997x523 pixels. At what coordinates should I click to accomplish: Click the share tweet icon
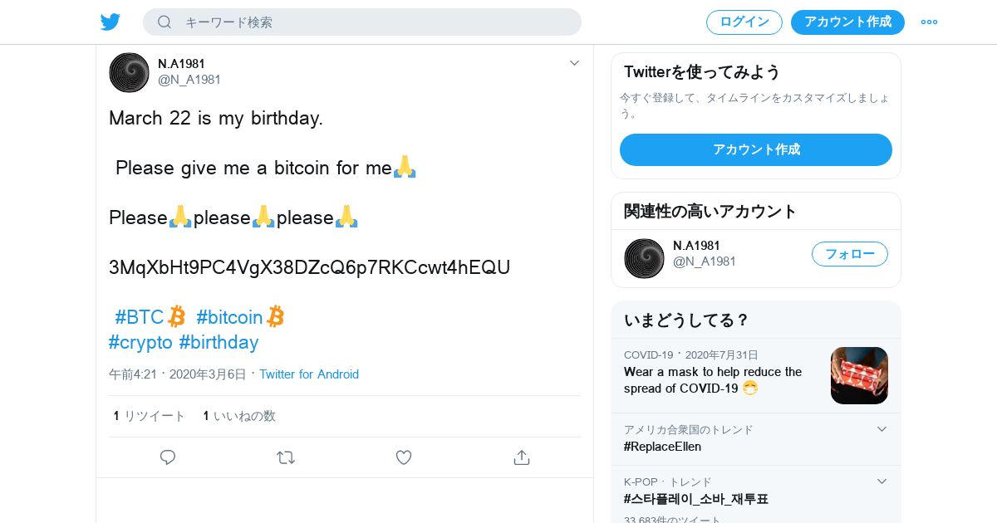pyautogui.click(x=522, y=457)
